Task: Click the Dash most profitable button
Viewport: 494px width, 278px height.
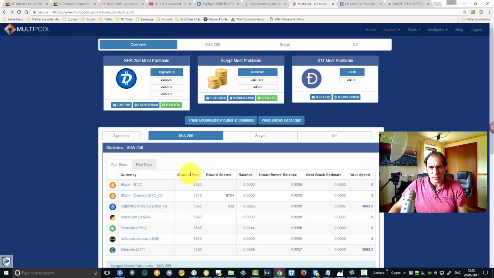Action: (x=352, y=72)
